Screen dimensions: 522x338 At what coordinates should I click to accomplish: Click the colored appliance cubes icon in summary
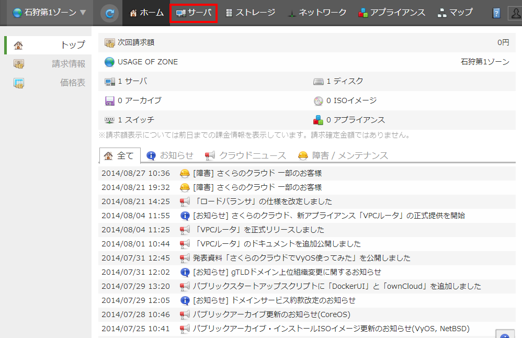pos(319,120)
